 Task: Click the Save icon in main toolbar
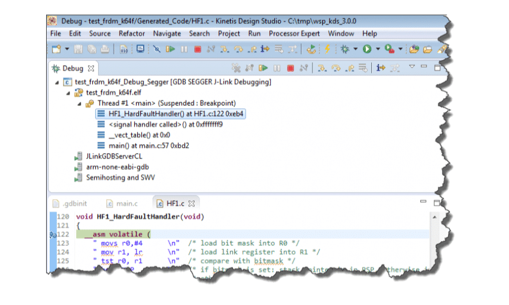79,49
